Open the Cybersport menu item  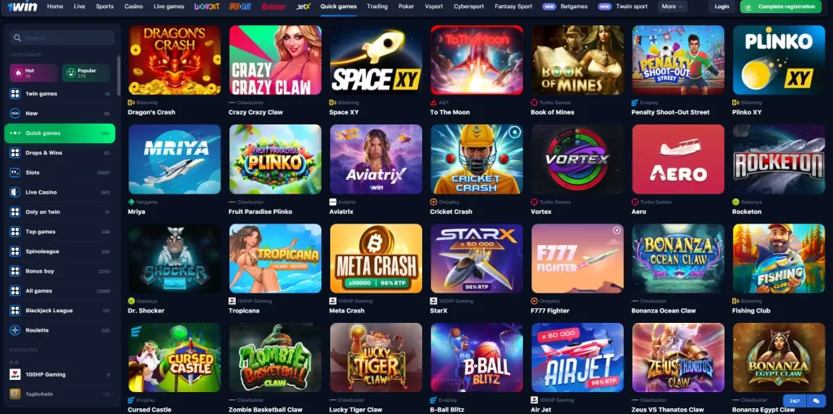click(x=469, y=7)
